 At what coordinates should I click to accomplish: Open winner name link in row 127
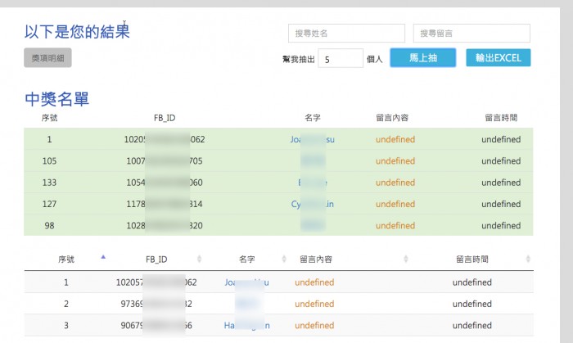pos(312,204)
